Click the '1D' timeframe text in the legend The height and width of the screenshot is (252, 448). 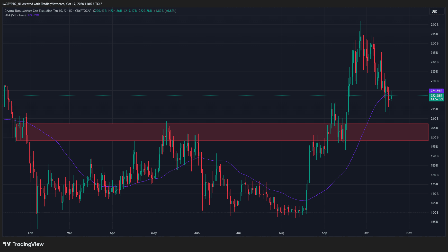[x=71, y=11]
